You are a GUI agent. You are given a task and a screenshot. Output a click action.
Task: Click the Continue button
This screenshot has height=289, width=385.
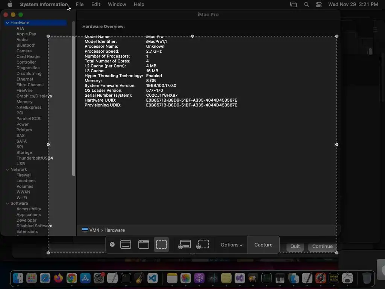pyautogui.click(x=322, y=246)
